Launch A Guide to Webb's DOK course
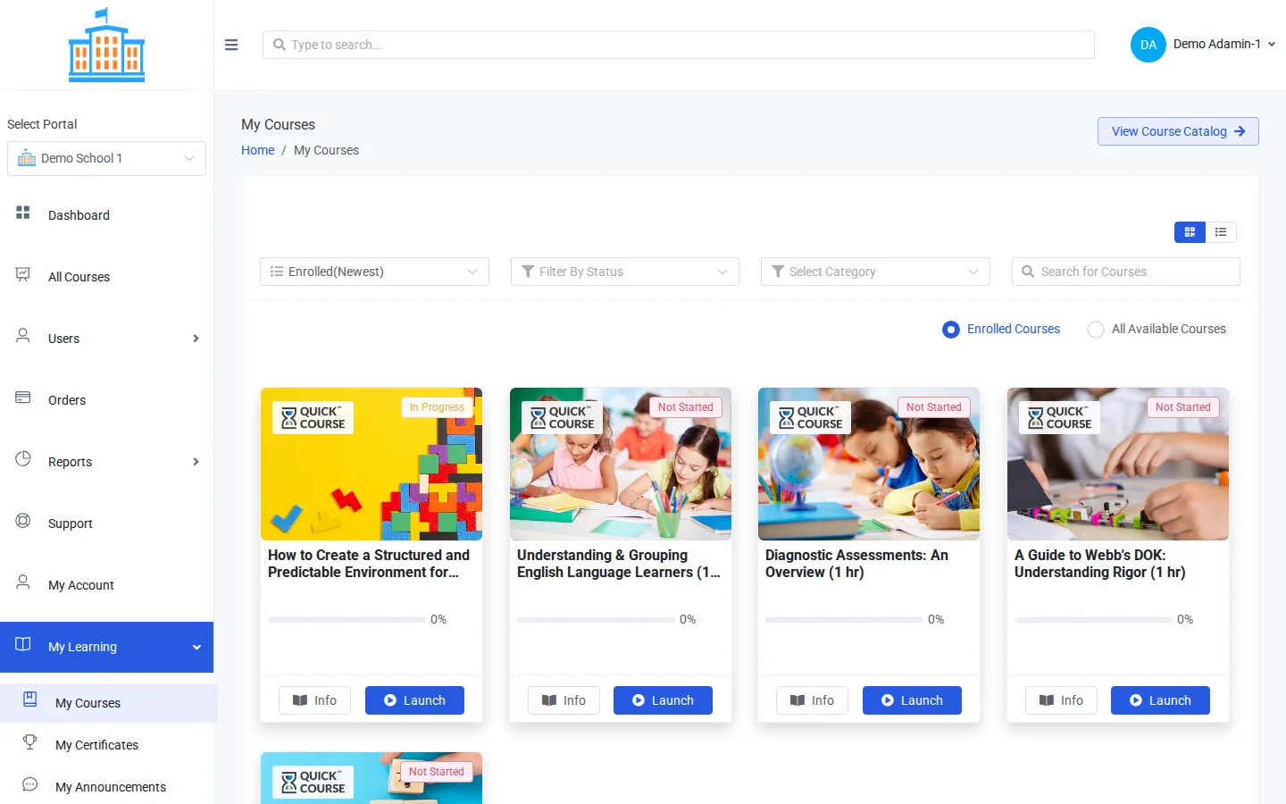The width and height of the screenshot is (1286, 804). click(1160, 700)
